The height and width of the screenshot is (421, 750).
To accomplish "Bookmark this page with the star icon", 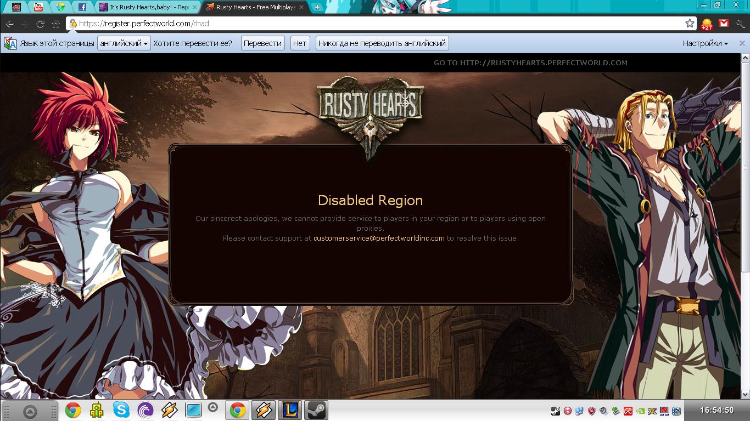I will coord(690,24).
